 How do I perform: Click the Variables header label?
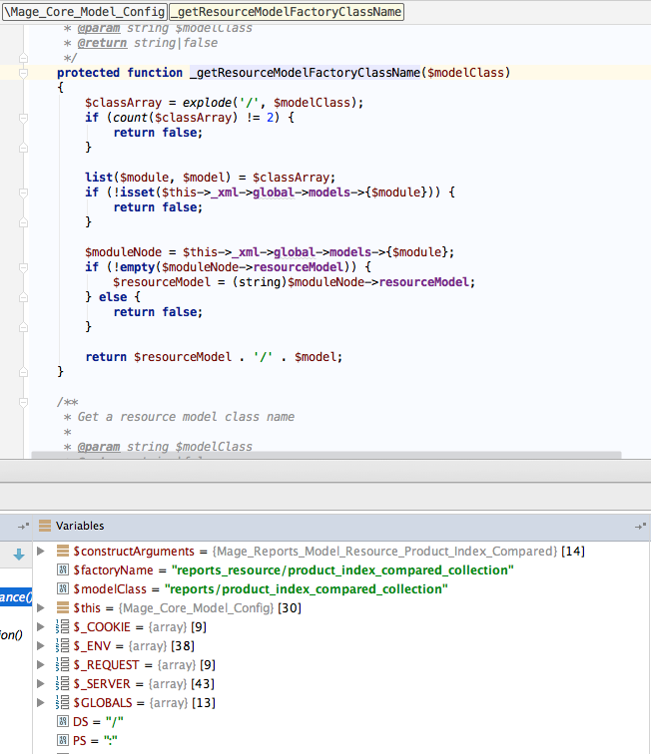80,526
